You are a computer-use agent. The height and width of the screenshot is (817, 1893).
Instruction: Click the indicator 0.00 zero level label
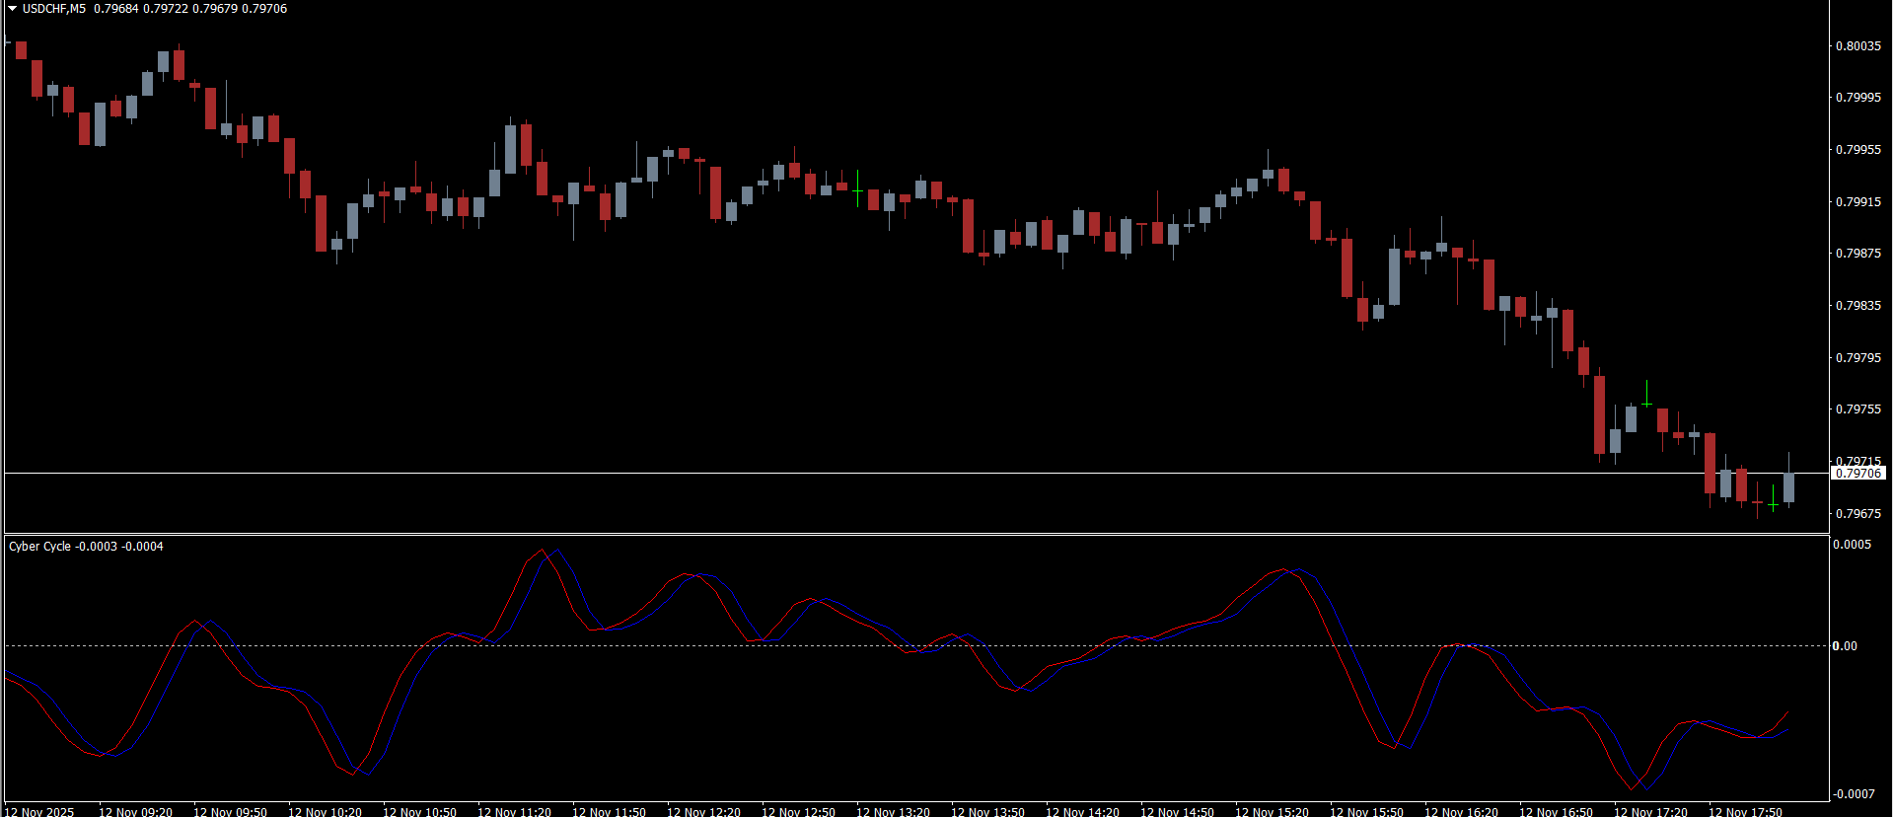[x=1845, y=646]
